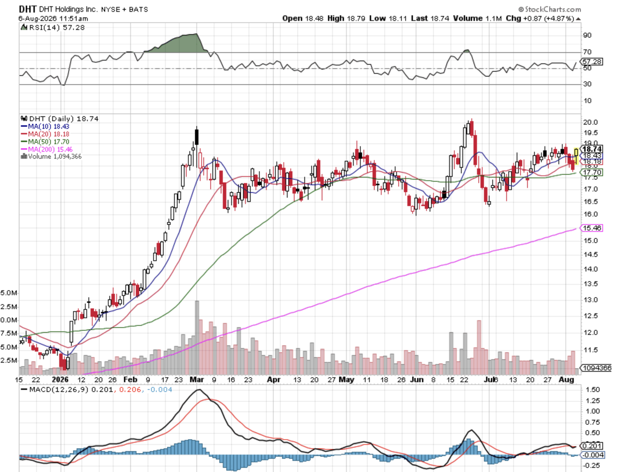Select the magenta MA(200) legend line swatch
This screenshot has width=626, height=472.
[x=24, y=149]
